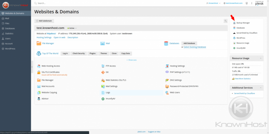The image size is (269, 134).
Task: Click the Themes button
Action: pyautogui.click(x=104, y=53)
